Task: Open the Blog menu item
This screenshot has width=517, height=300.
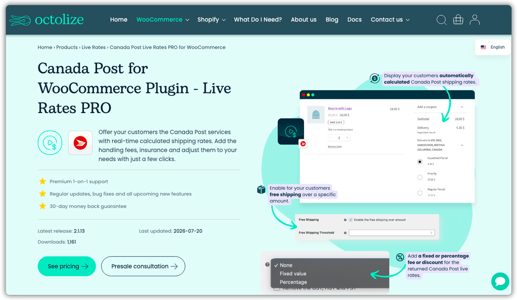Action: pos(332,20)
